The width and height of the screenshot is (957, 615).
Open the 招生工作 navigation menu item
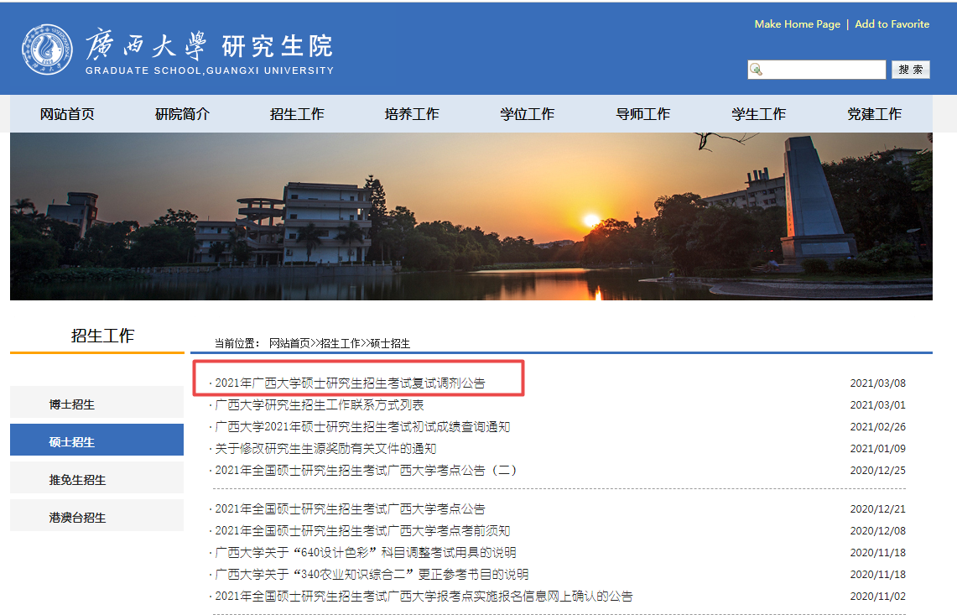(x=297, y=114)
